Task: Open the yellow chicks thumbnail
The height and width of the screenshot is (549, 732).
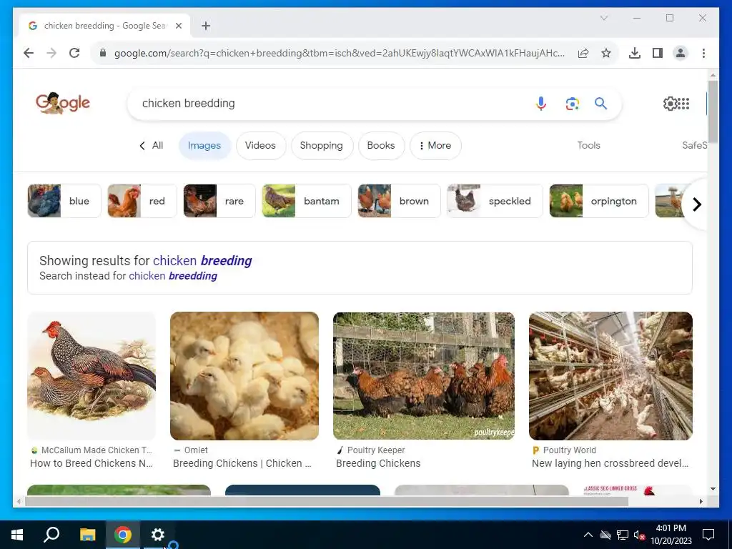Action: (x=244, y=376)
